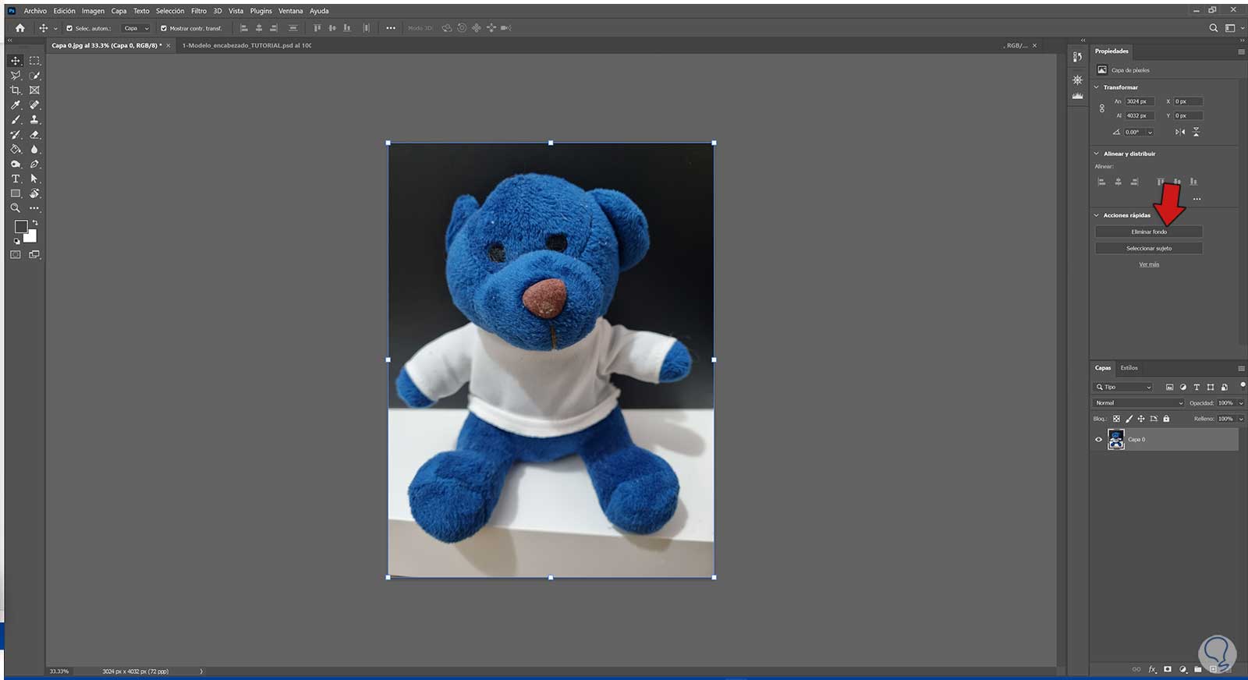1248x680 pixels.
Task: Click the Eliminar fondo button
Action: click(x=1149, y=232)
